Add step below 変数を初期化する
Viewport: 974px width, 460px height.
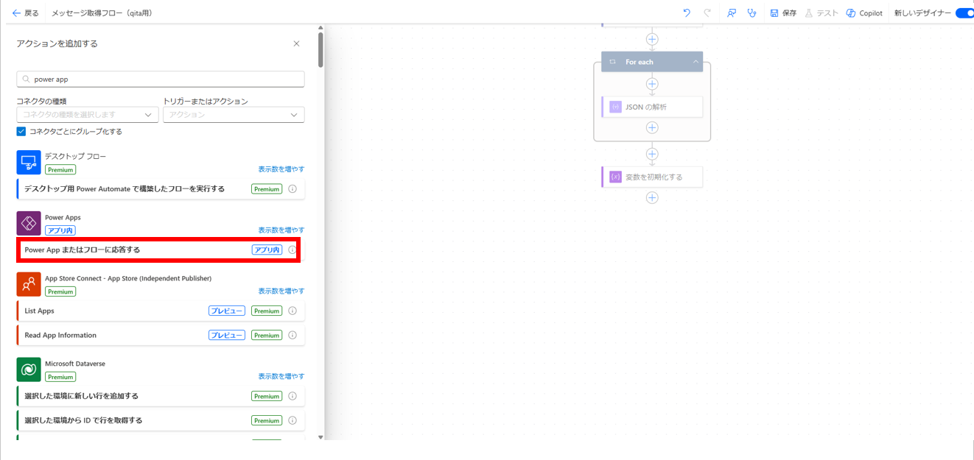click(652, 197)
